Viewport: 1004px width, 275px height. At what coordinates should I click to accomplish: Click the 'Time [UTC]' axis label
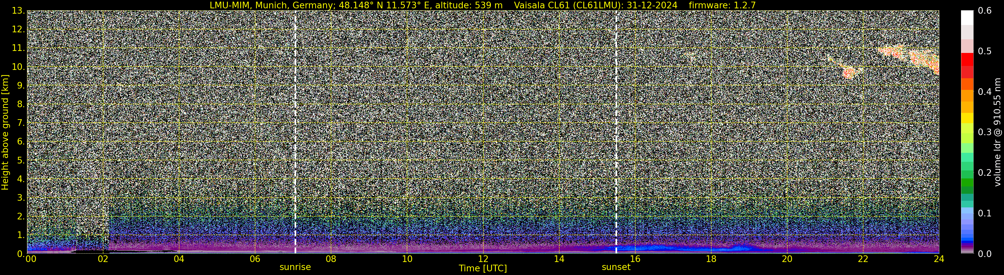point(483,268)
